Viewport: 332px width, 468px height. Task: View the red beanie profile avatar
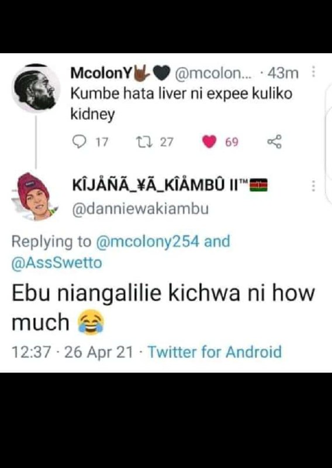(x=35, y=197)
